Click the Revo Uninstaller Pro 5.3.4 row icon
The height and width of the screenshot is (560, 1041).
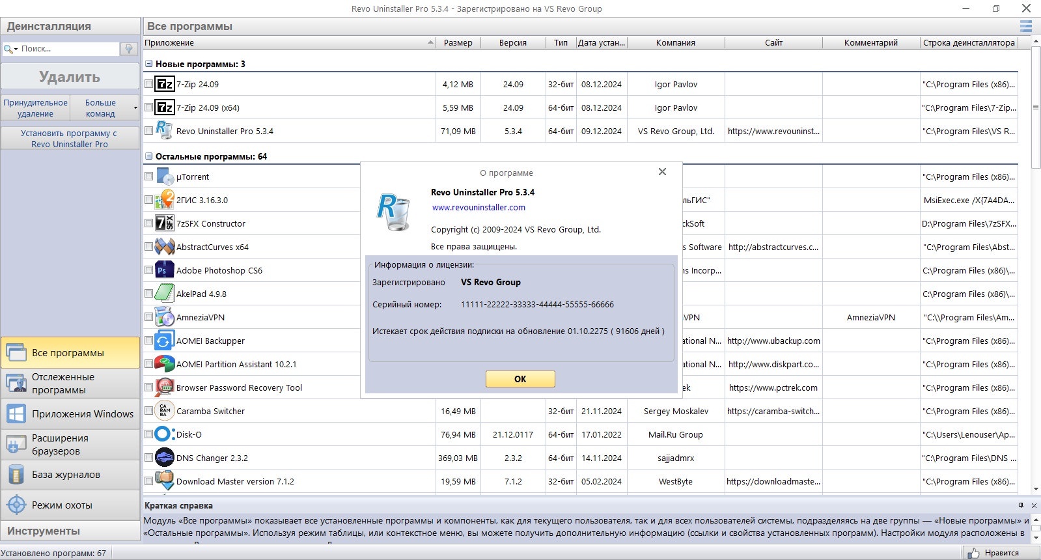point(165,130)
